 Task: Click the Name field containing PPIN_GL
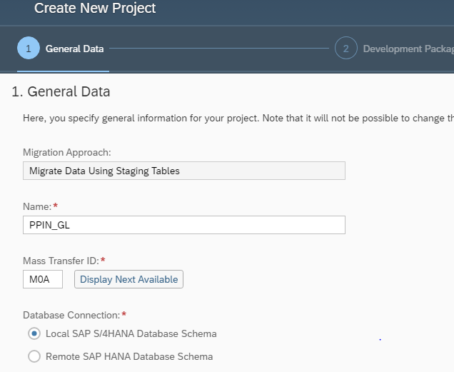click(183, 225)
